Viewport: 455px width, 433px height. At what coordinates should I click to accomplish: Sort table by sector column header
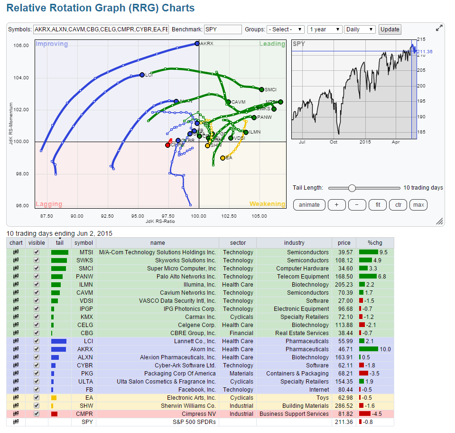point(238,243)
